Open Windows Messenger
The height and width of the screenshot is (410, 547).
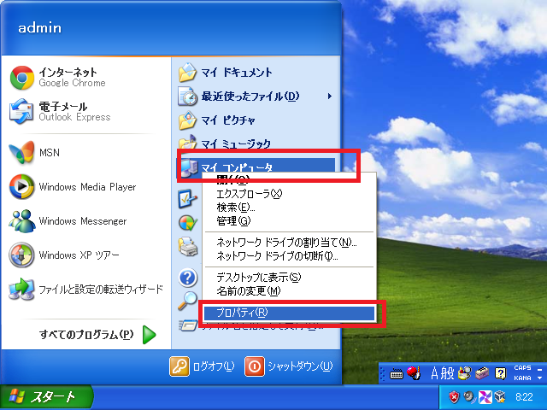point(86,221)
